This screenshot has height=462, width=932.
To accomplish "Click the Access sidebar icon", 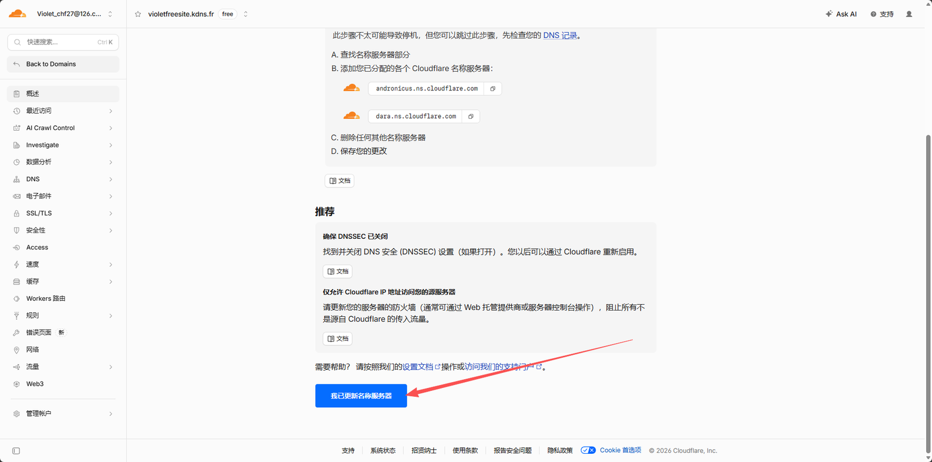I will tap(16, 248).
